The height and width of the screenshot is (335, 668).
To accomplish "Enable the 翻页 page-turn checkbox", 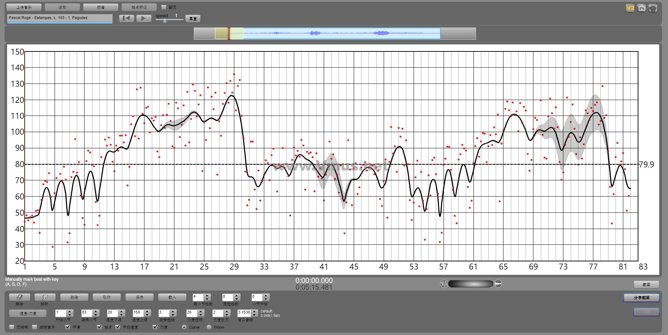I will pos(163,7).
